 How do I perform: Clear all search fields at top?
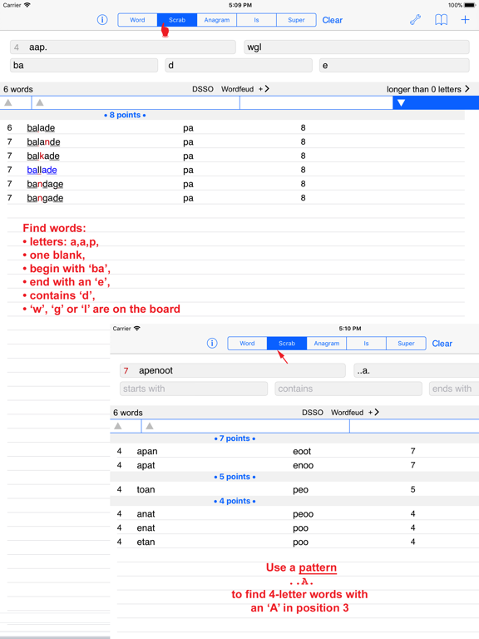click(333, 20)
